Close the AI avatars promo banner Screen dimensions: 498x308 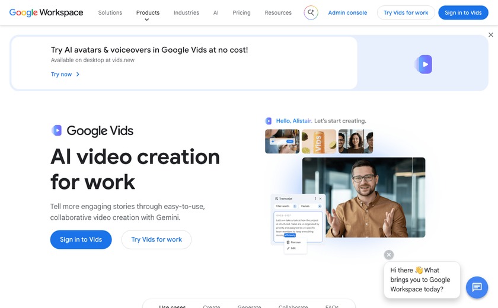[491, 35]
